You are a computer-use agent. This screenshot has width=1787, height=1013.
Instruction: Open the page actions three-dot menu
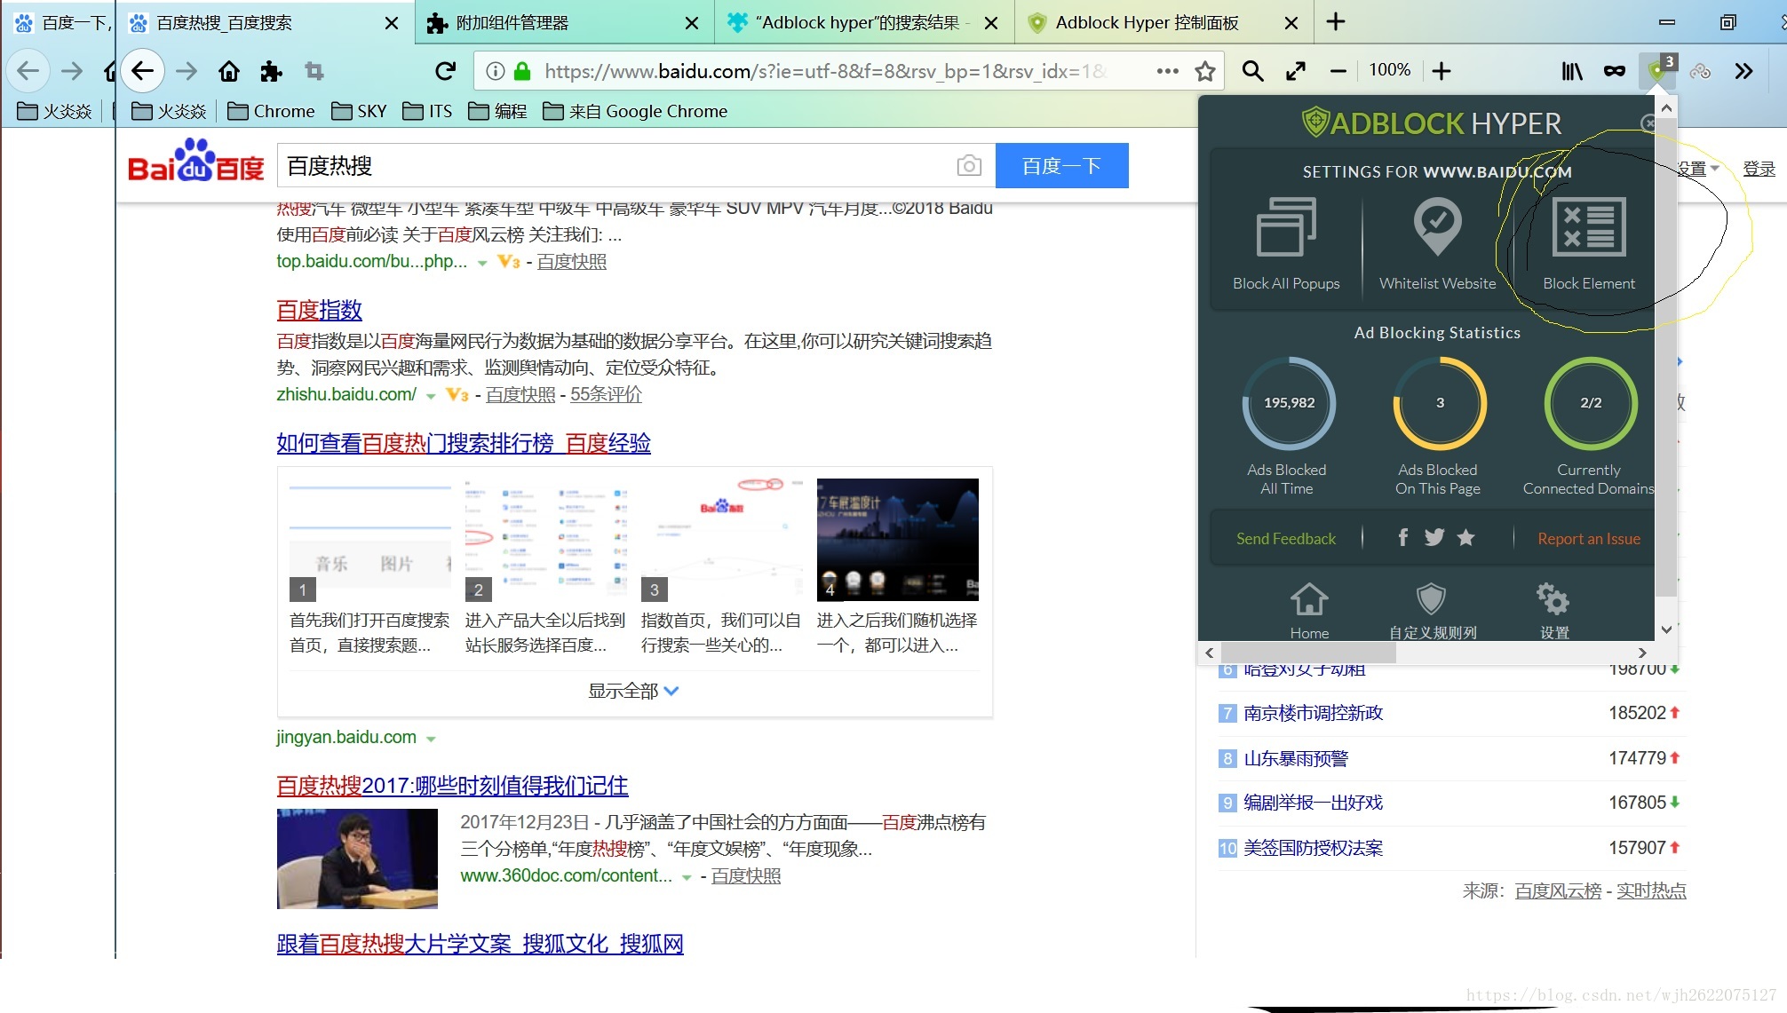[1167, 71]
